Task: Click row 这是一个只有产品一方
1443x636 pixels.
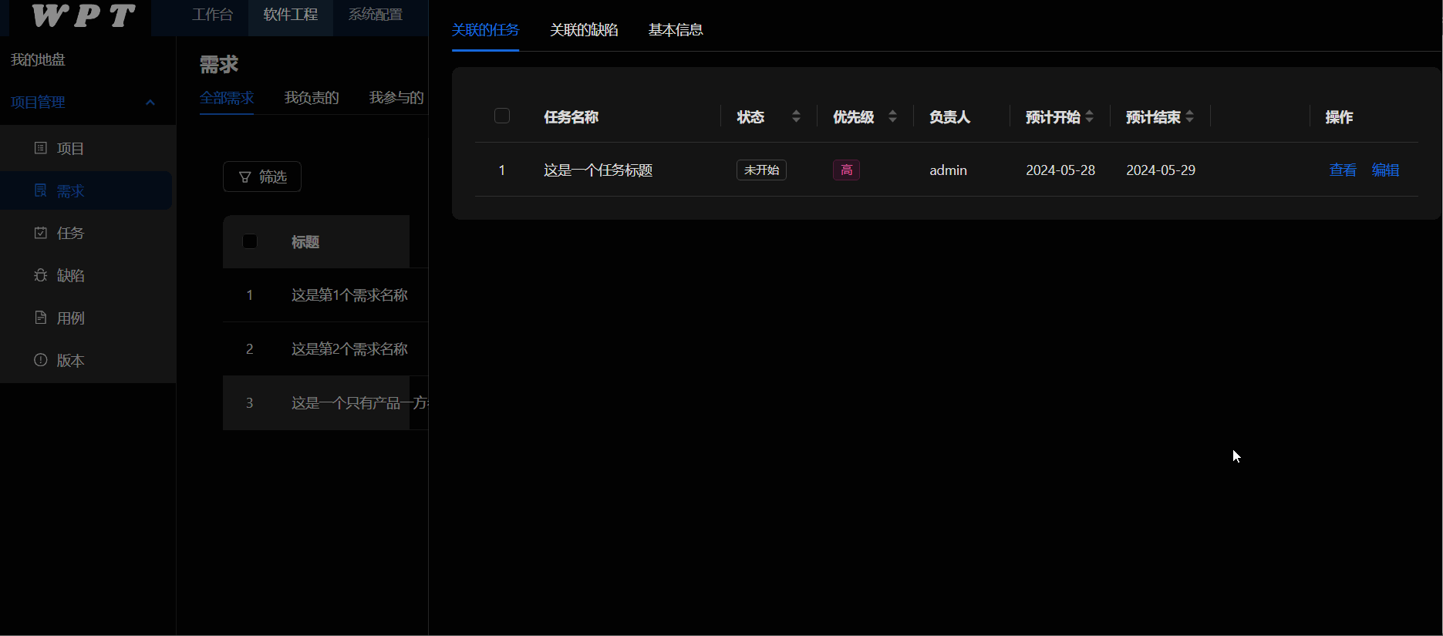Action: pyautogui.click(x=359, y=403)
